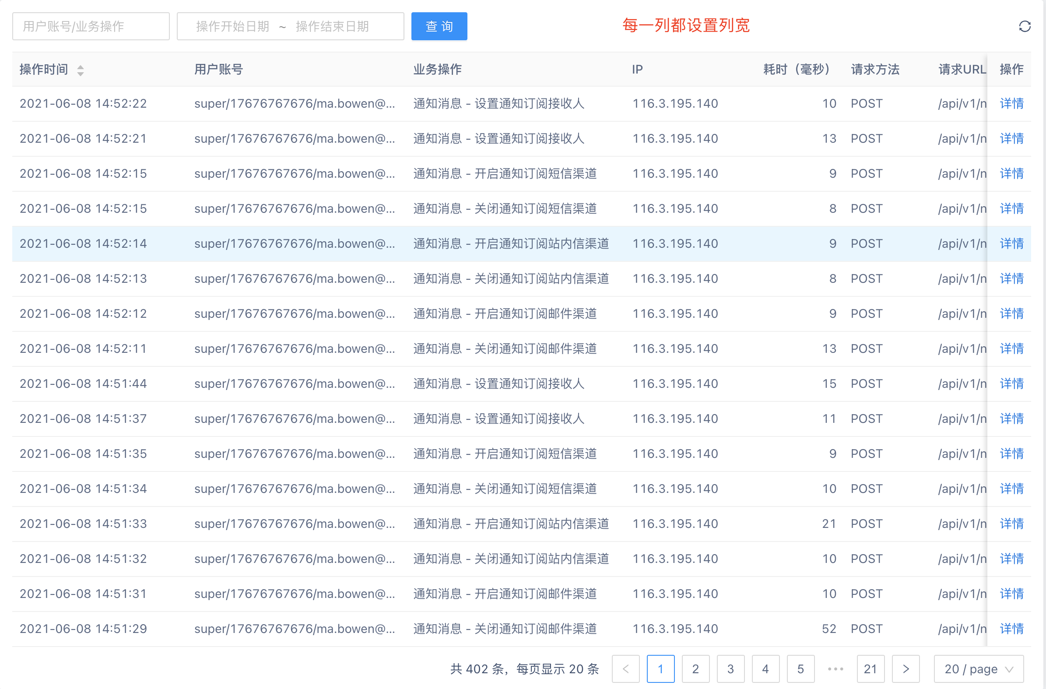Open 详情 for the 14:51:44 row

pyautogui.click(x=1011, y=384)
